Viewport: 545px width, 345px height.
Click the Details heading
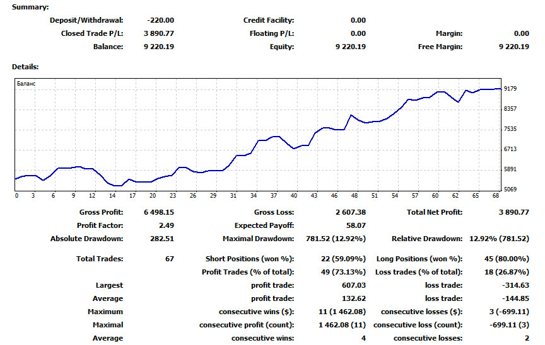[25, 66]
